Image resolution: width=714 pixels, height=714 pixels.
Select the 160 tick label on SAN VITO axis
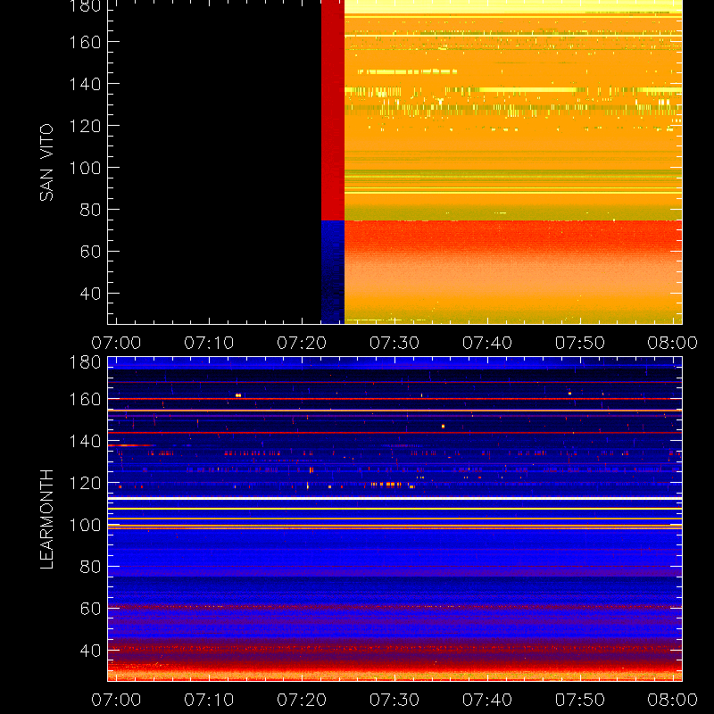point(85,42)
